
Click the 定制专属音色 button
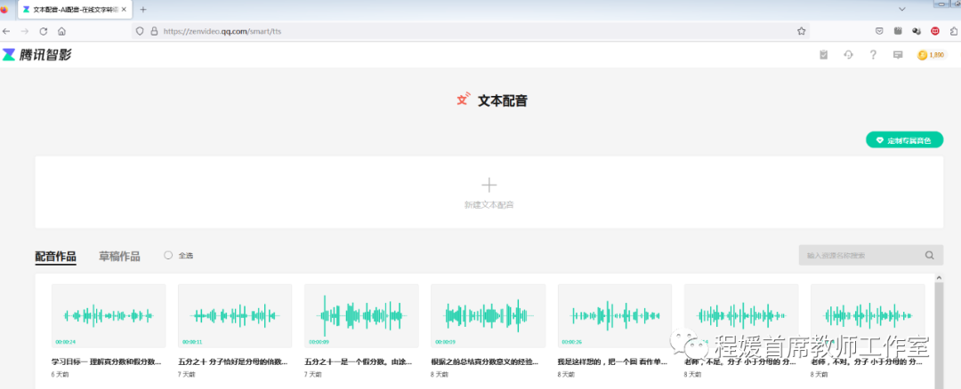904,140
